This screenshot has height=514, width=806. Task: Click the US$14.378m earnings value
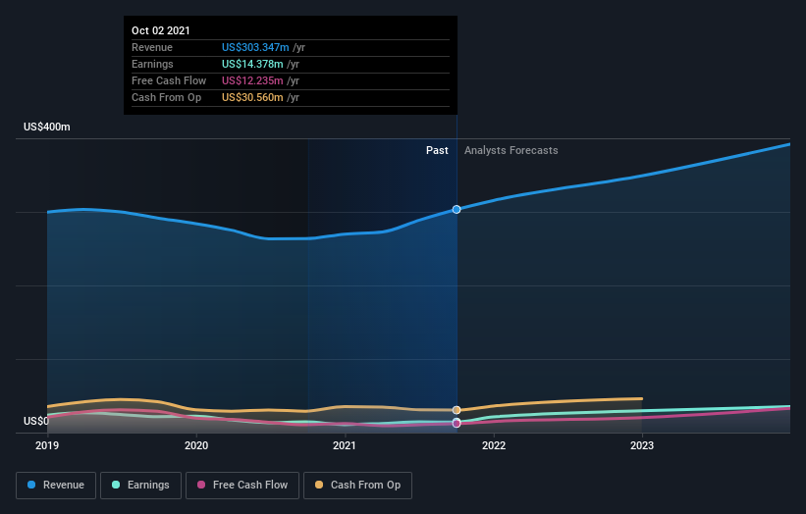coord(252,64)
